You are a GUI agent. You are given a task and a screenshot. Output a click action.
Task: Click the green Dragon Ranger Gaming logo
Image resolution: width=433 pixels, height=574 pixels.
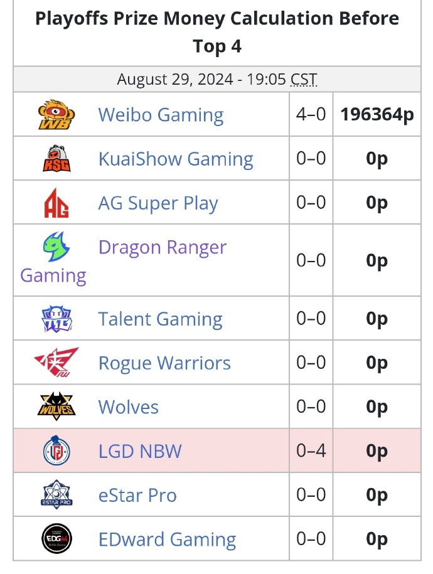pos(56,246)
